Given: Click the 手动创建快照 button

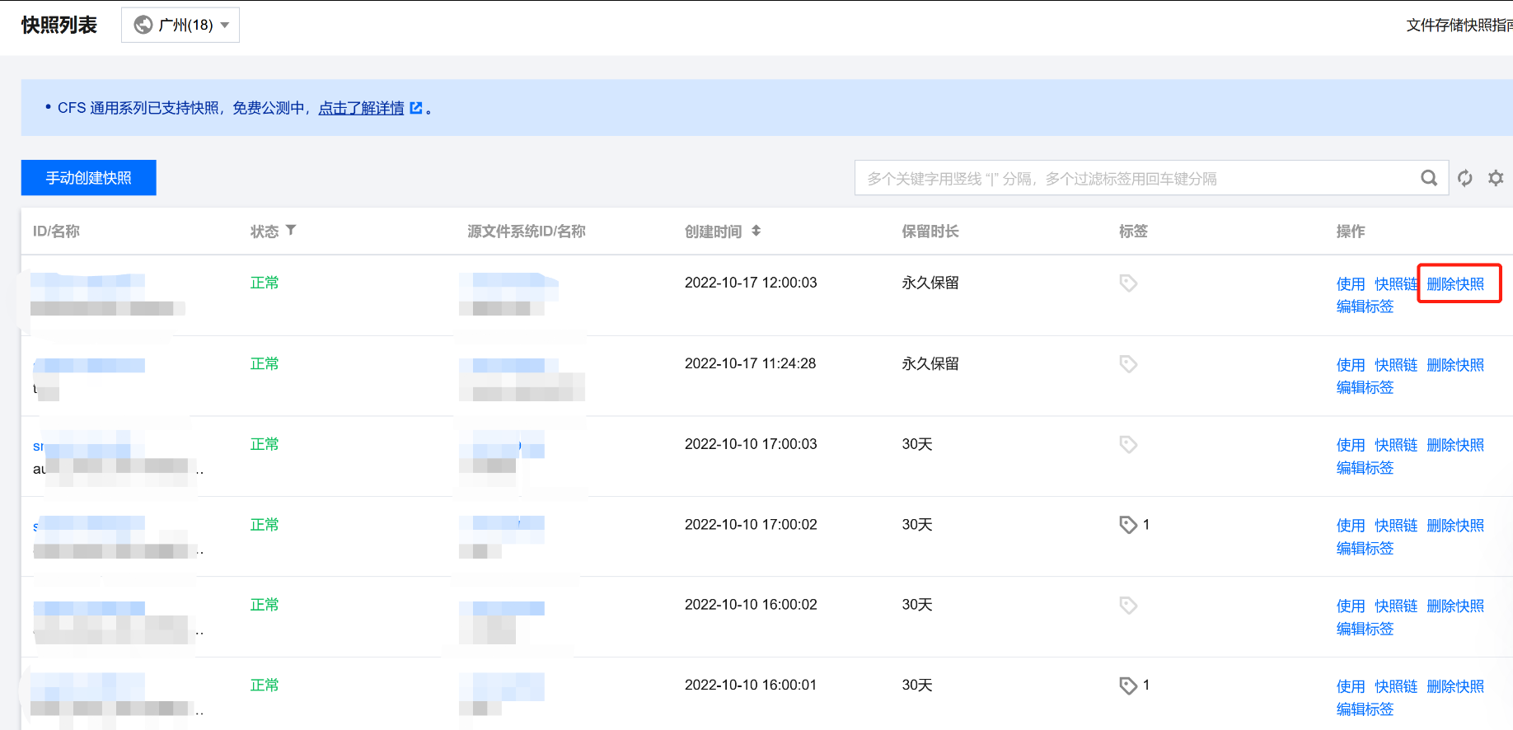Looking at the screenshot, I should pos(89,178).
